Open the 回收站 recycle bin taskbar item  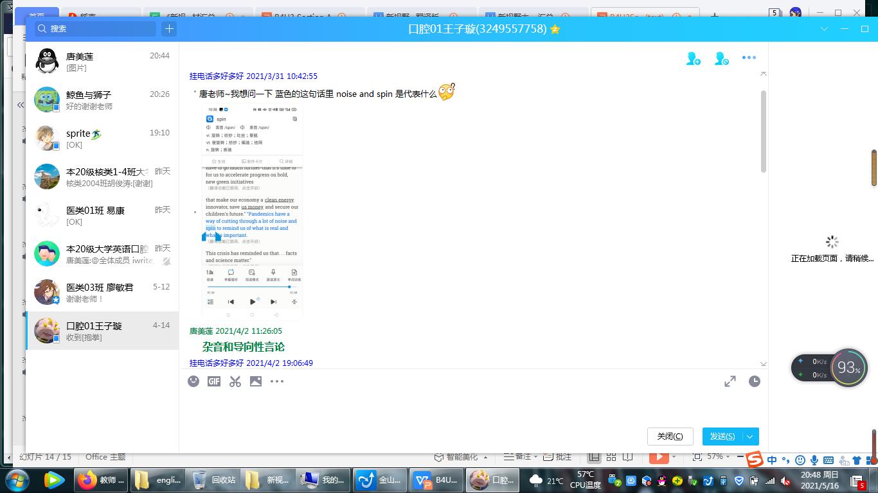[x=214, y=480]
